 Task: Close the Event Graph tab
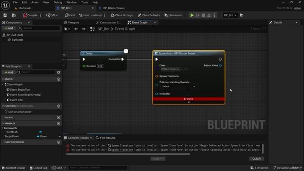pyautogui.click(x=155, y=23)
